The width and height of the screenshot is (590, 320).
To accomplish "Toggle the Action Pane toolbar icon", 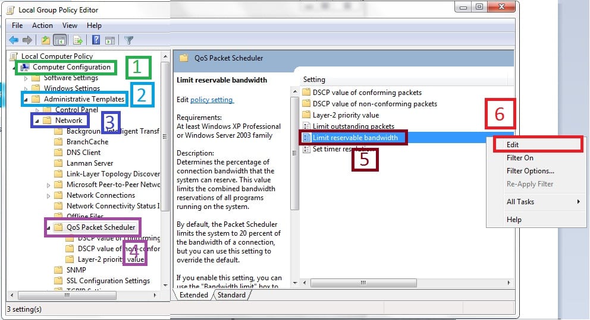I will pyautogui.click(x=110, y=40).
